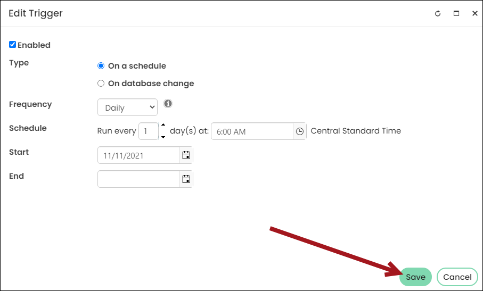Select the On a schedule radio button
Screen dimensions: 483x291
[x=101, y=66]
